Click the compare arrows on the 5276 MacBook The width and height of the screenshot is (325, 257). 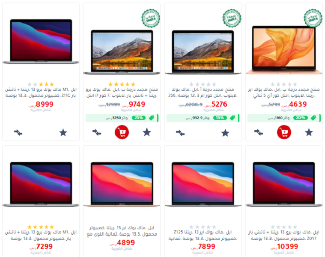point(180,133)
